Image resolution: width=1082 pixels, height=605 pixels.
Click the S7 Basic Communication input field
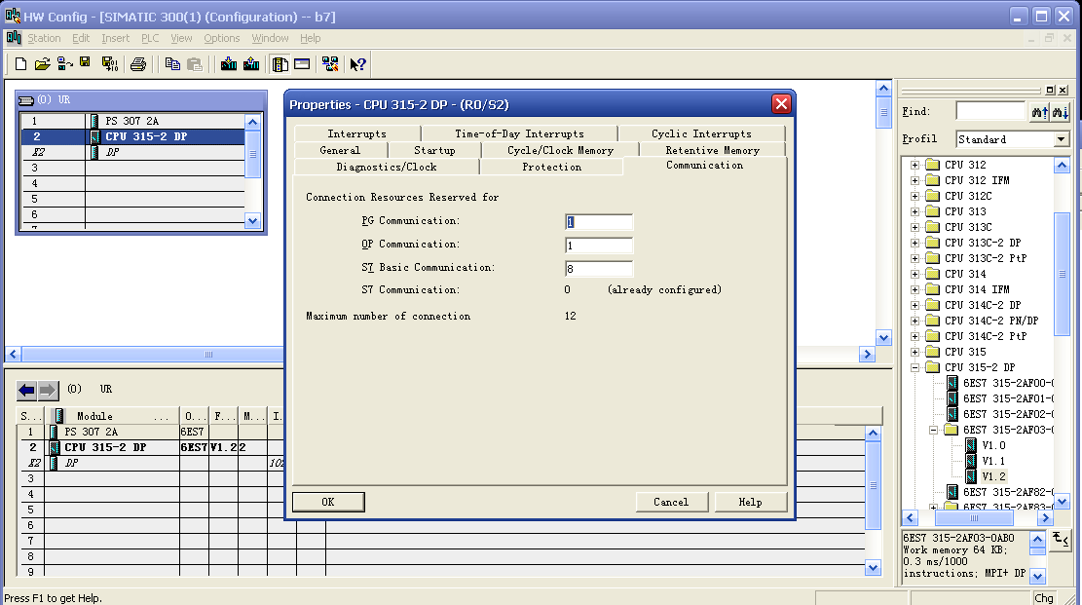(x=598, y=269)
